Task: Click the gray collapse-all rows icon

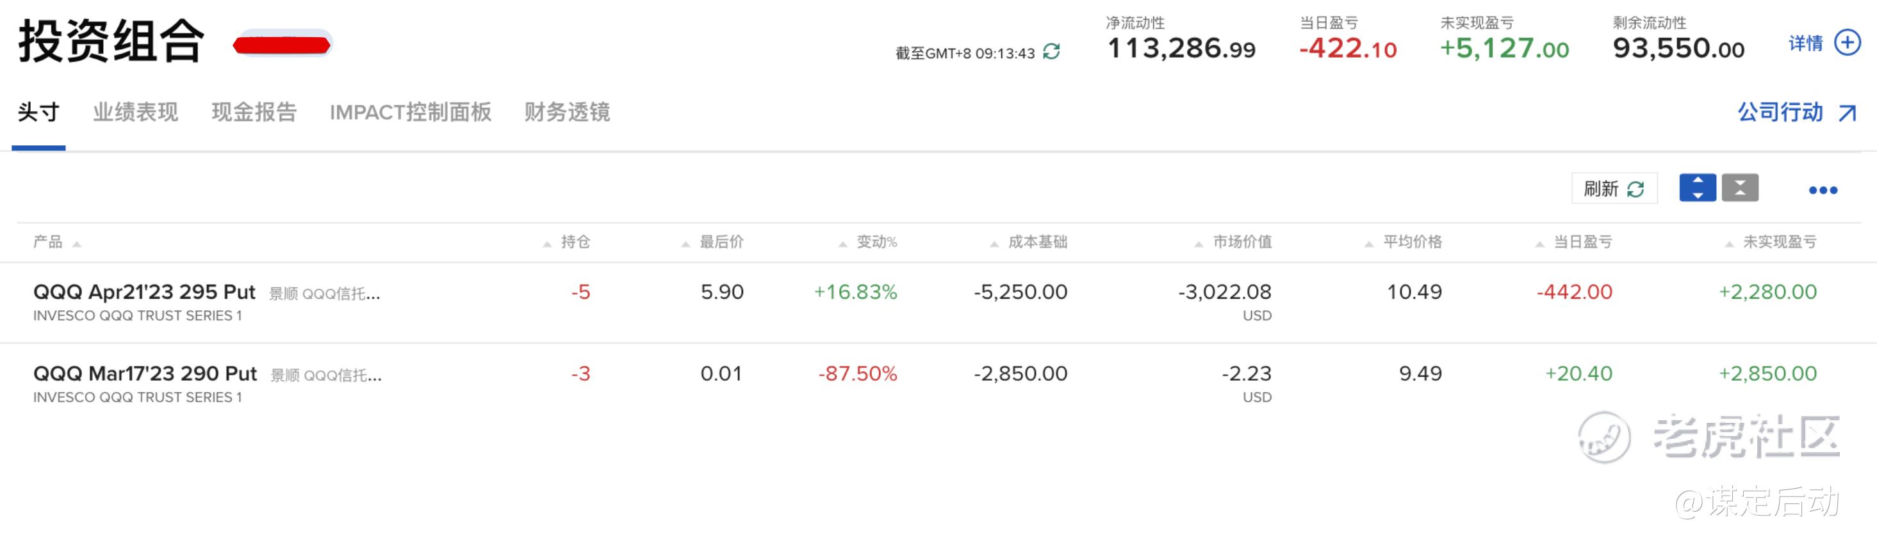Action: click(1740, 187)
